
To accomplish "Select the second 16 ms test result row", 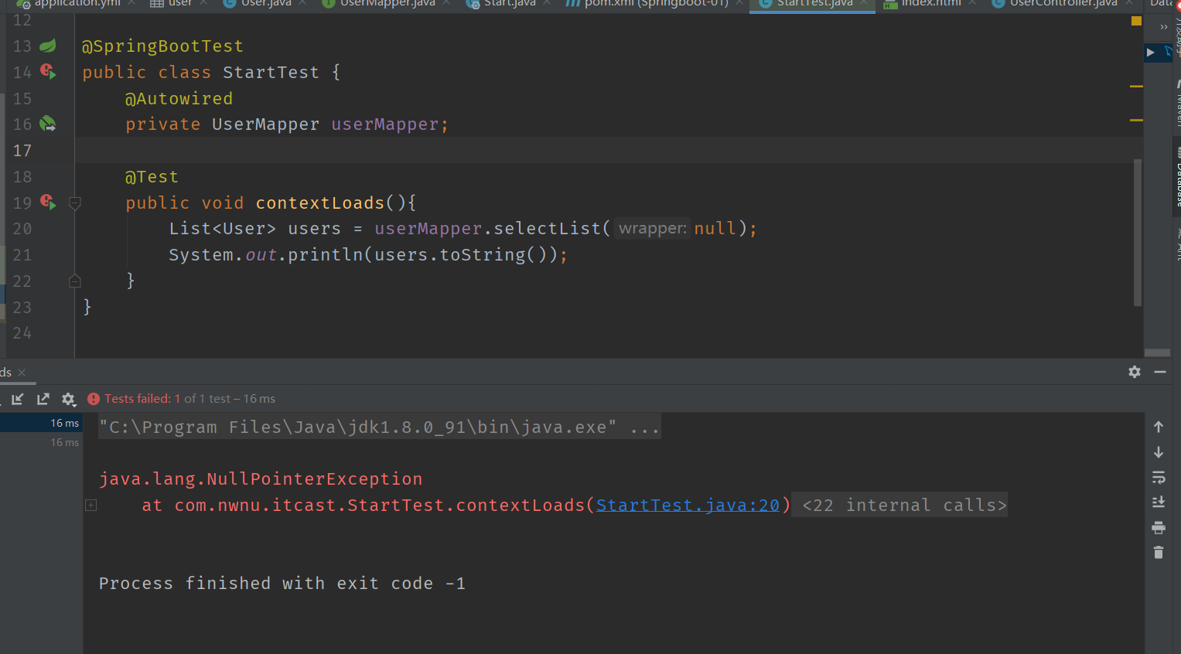I will point(41,442).
